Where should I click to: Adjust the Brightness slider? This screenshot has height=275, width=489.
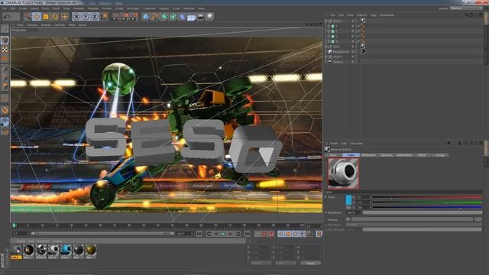(423, 212)
